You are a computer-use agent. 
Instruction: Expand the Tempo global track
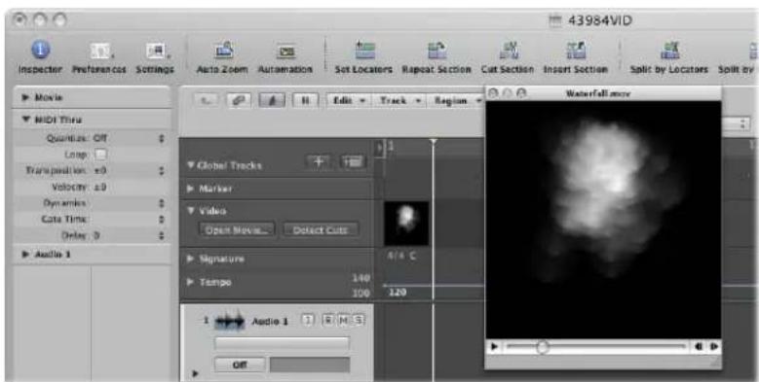tap(190, 282)
